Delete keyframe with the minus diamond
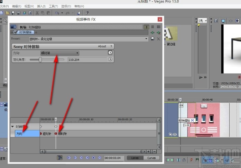Screen dimensions: 241x168 click(100, 158)
